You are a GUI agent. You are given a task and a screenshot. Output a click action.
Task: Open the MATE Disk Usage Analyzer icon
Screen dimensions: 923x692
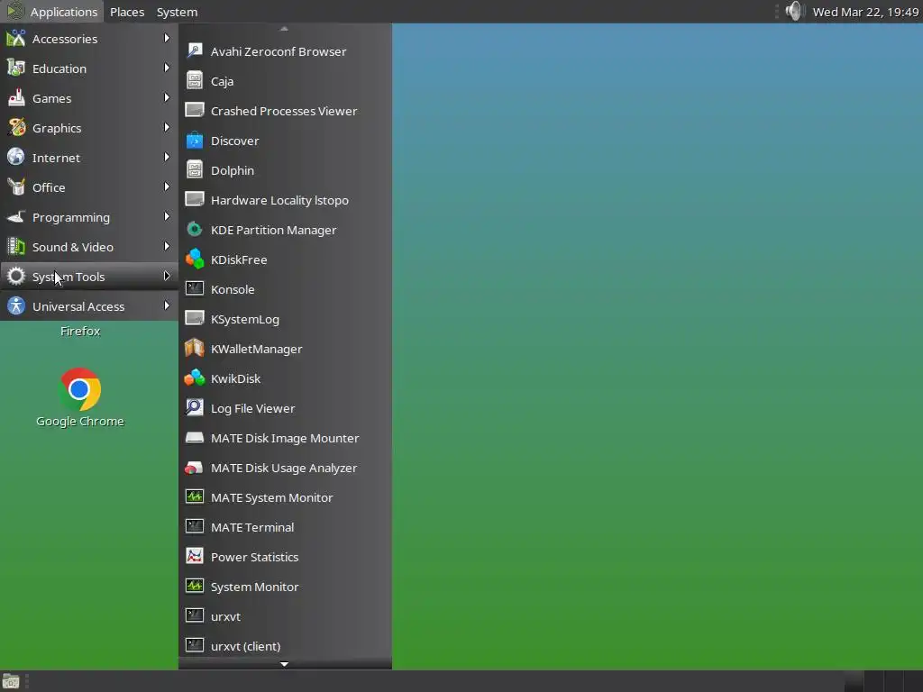195,468
